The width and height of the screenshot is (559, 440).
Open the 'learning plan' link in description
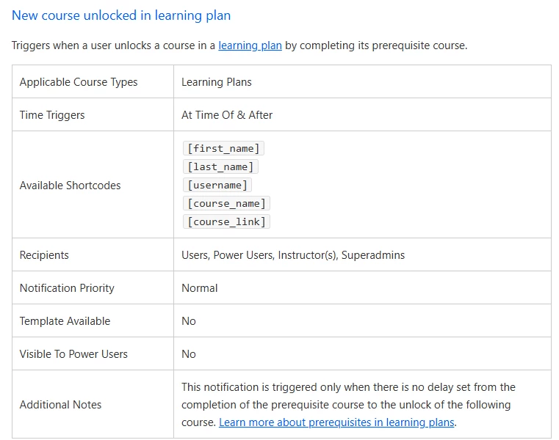(x=250, y=45)
